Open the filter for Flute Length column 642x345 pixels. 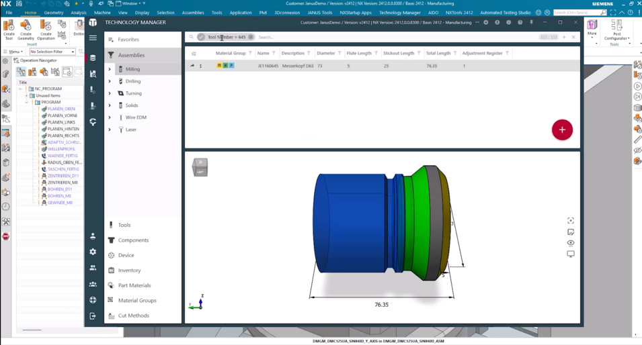pyautogui.click(x=376, y=53)
